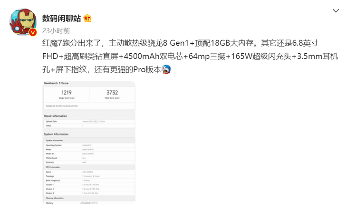Open the Geekbench screenshot thumbnail
This screenshot has height=210, width=347.
89,143
